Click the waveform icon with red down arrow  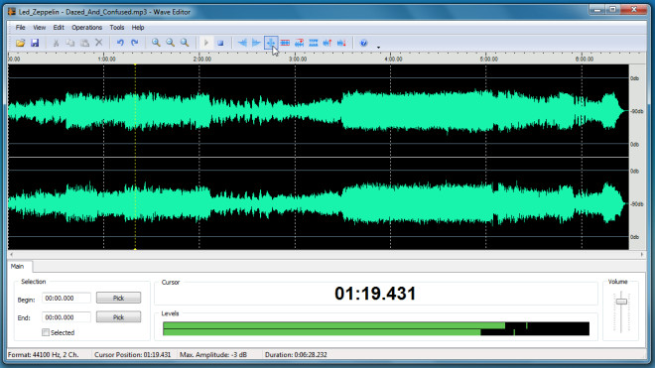point(341,43)
